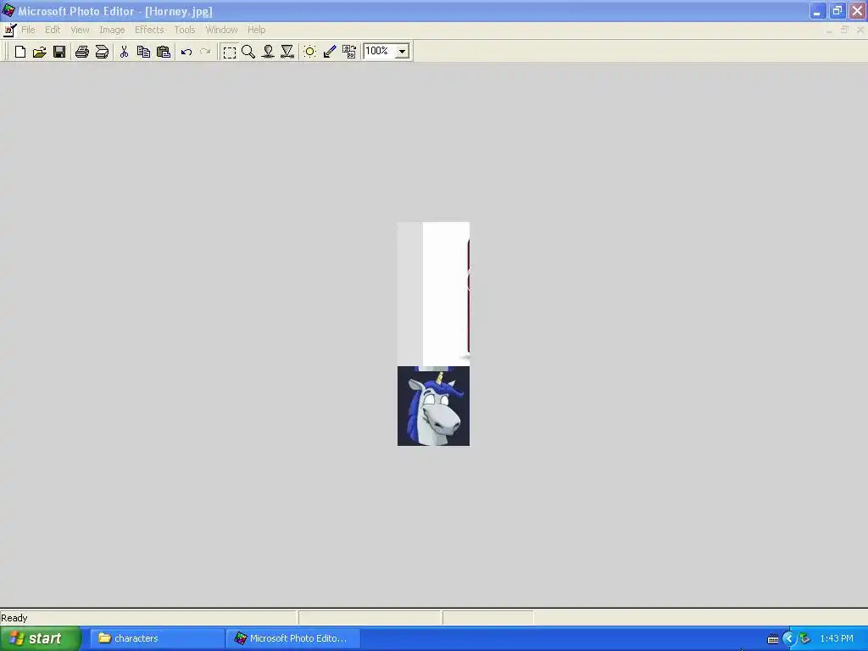Select the Set Transparent Color pencil tool
The height and width of the screenshot is (651, 868).
(330, 52)
